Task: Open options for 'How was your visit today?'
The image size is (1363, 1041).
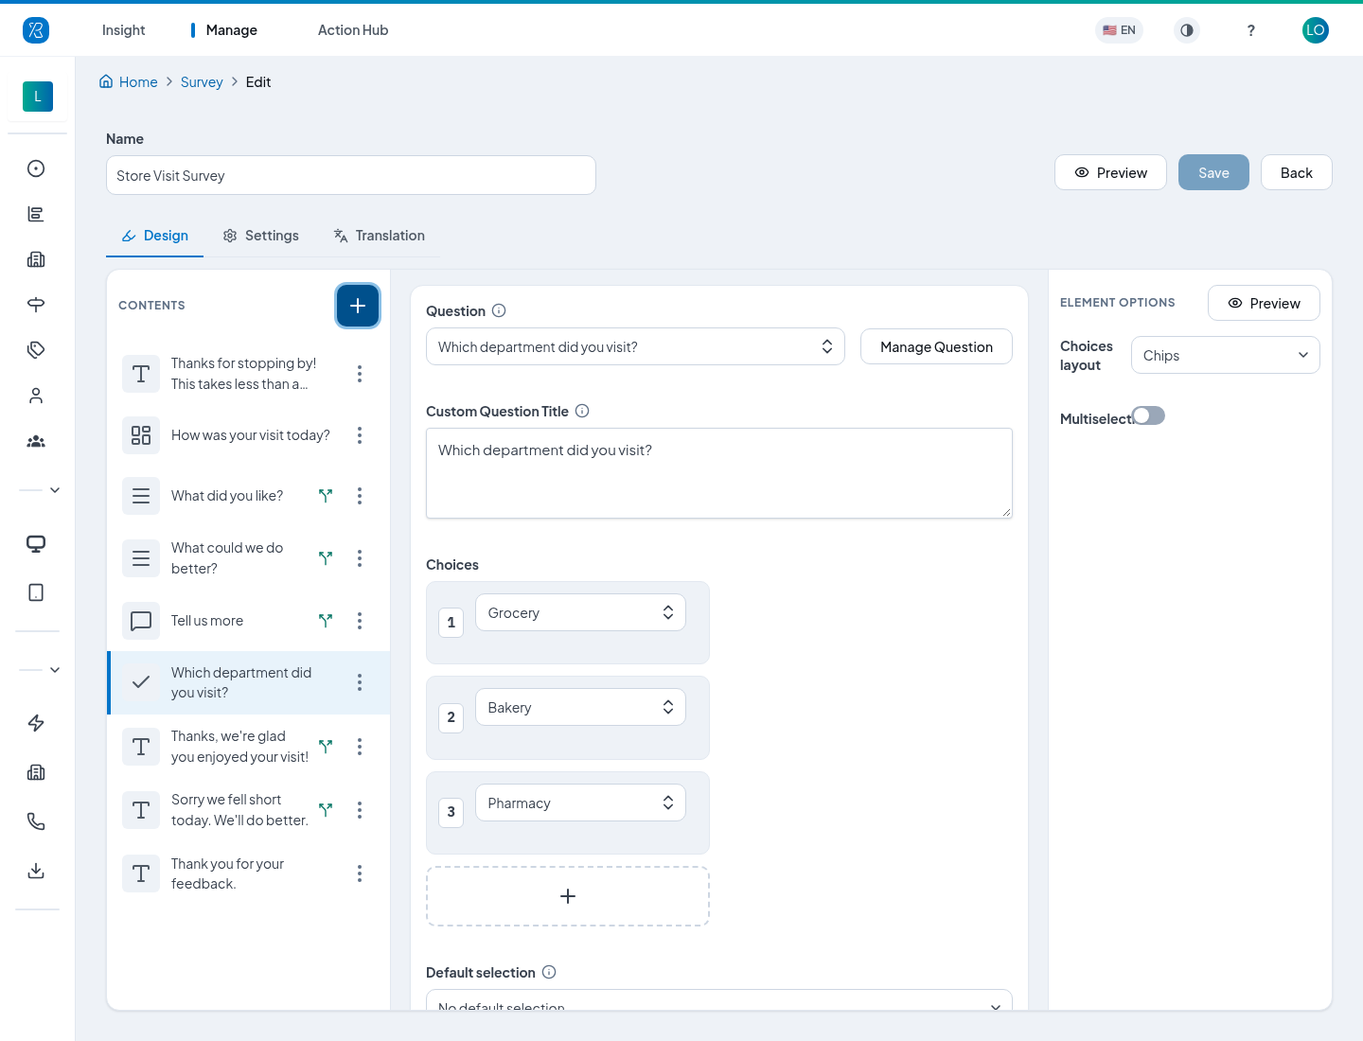Action: 360,435
